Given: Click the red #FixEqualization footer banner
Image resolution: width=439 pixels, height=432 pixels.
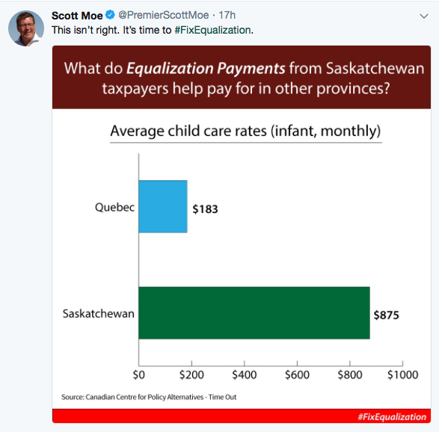Looking at the screenshot, I should click(242, 416).
